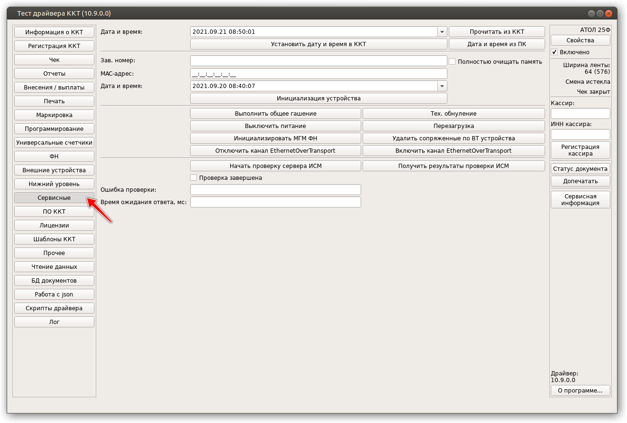Screen dimensions: 627x423
Task: Open Программирование section
Action: 54,129
